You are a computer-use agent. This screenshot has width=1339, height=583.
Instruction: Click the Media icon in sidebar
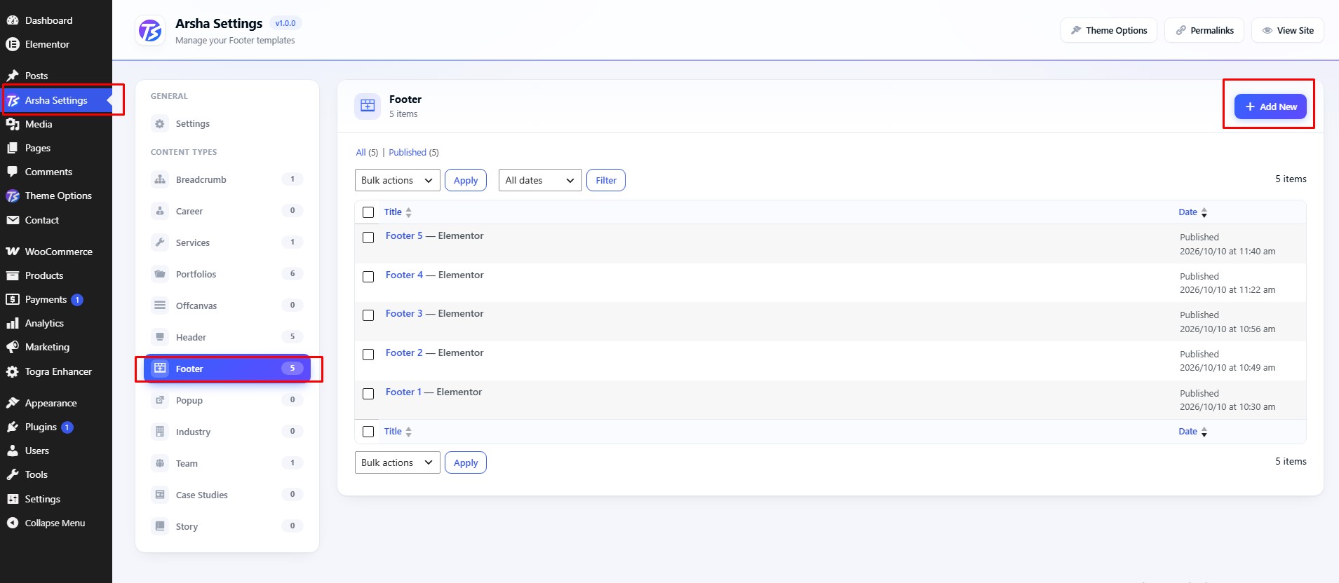13,124
